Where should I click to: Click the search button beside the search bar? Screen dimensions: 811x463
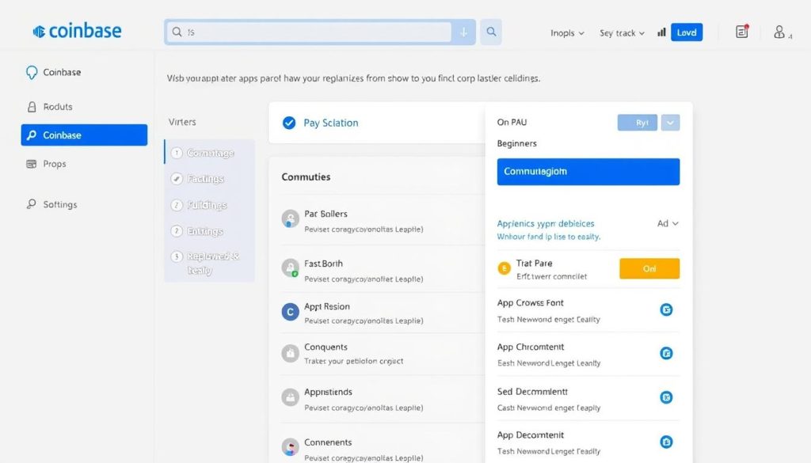point(491,32)
